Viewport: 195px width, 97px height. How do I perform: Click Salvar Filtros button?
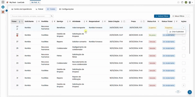162,16
